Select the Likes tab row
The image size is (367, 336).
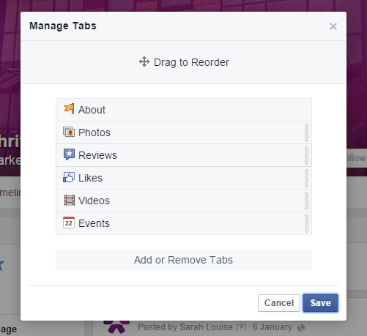184,178
